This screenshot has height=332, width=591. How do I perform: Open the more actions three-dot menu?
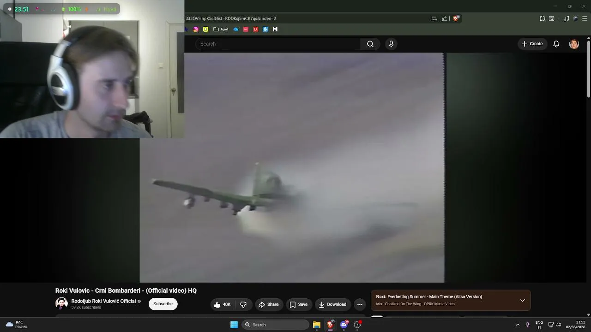[x=360, y=304]
